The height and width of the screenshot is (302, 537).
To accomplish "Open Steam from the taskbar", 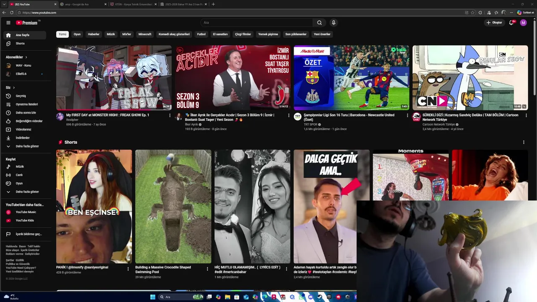I will 320,297.
